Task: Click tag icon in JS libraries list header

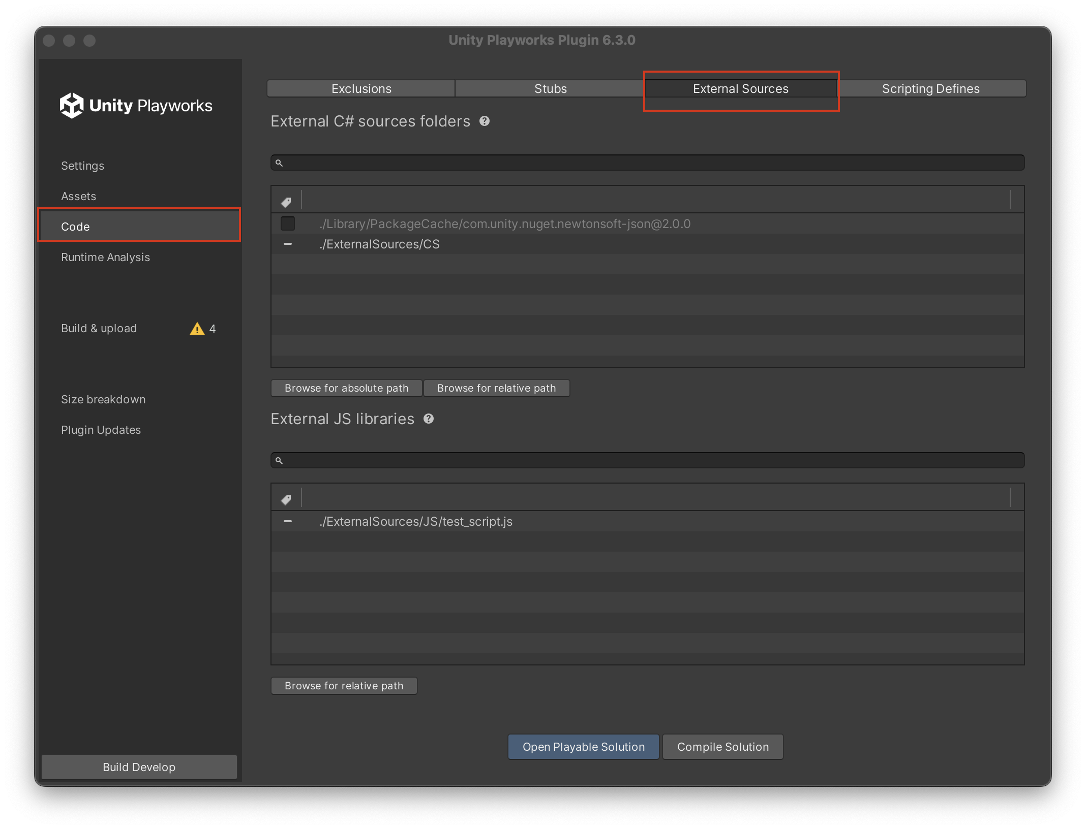Action: (286, 499)
